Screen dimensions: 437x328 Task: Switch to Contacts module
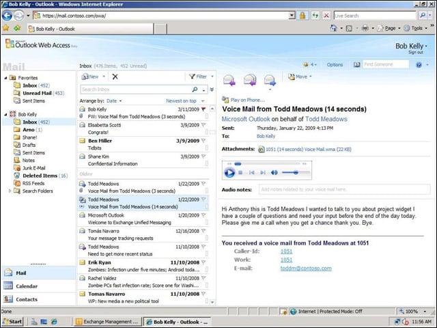(x=38, y=299)
